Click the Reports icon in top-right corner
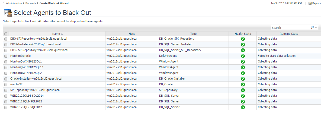Screen dimensions: 321x116 pos(310,3)
